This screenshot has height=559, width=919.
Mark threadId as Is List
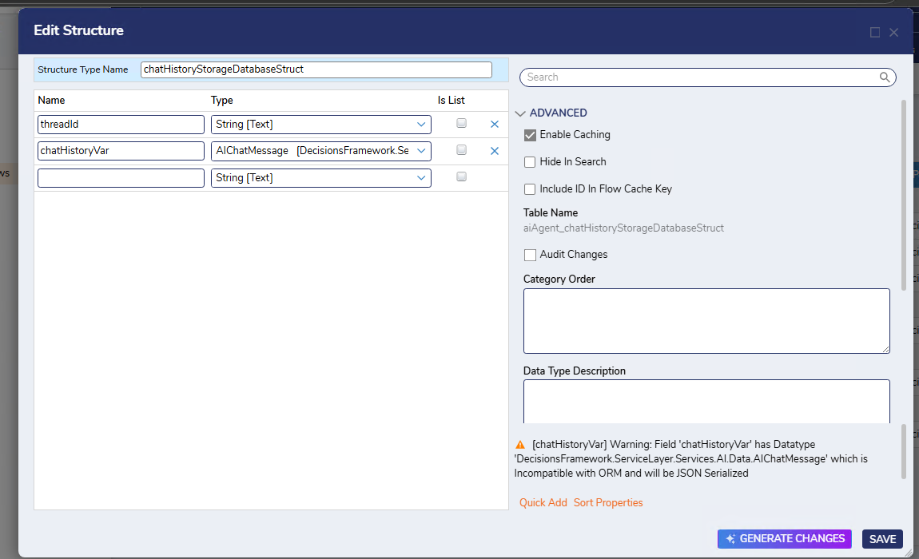(x=461, y=124)
